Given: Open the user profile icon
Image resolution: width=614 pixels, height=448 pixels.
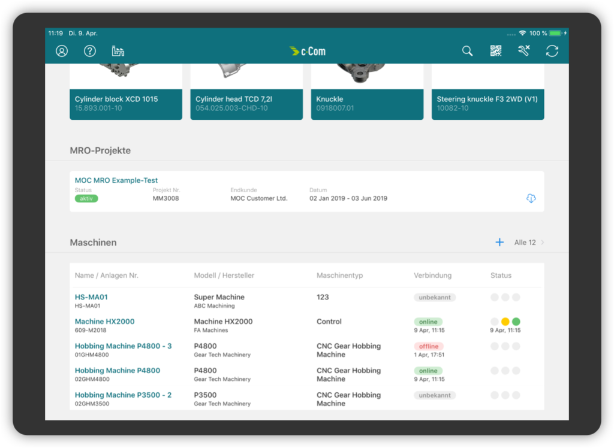Looking at the screenshot, I should (62, 51).
